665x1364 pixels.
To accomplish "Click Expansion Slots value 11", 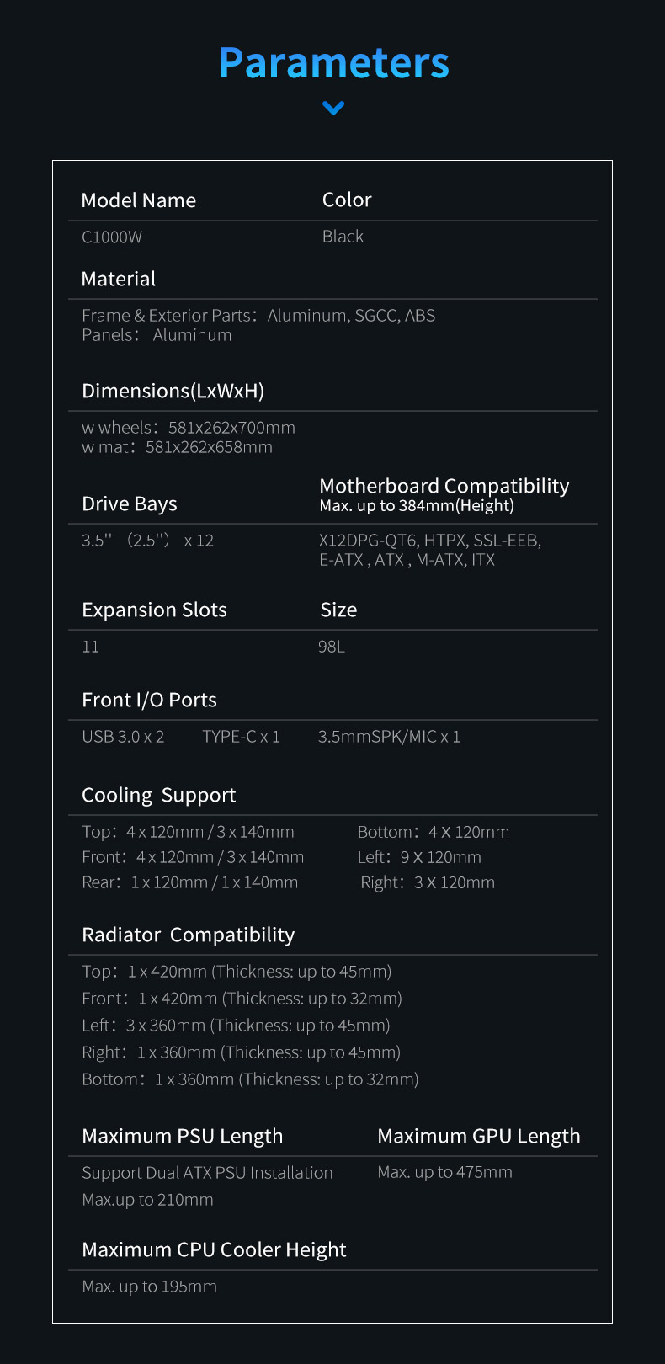I will 90,647.
